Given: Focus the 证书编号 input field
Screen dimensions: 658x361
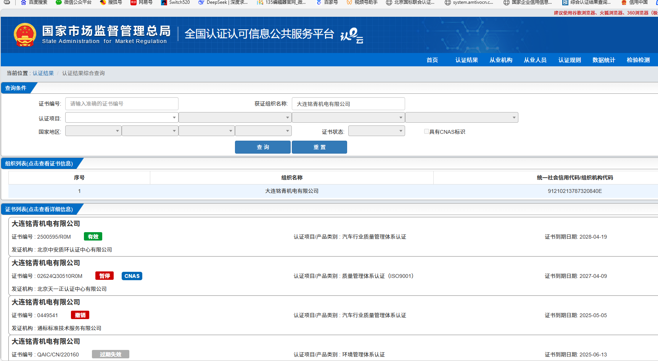Looking at the screenshot, I should click(x=122, y=104).
